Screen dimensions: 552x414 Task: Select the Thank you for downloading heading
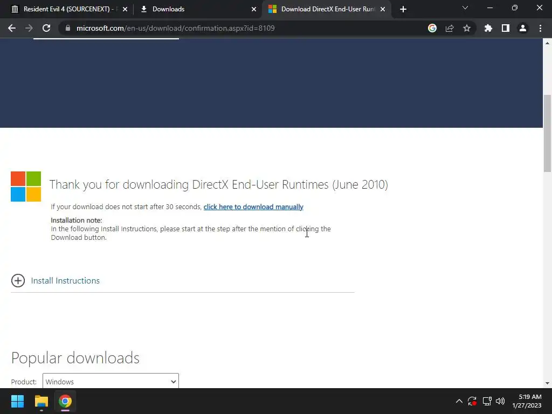219,184
